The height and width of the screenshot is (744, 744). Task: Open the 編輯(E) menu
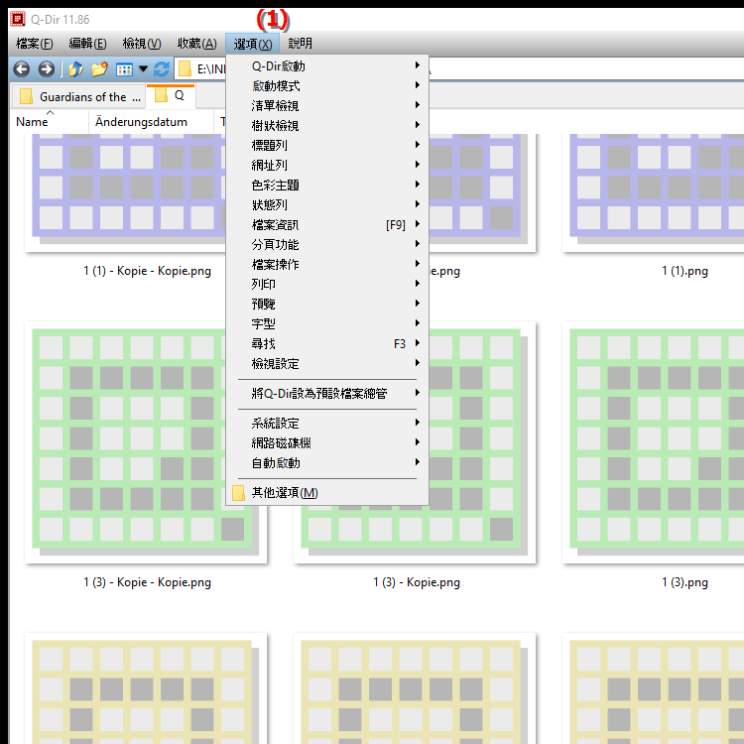coord(87,44)
